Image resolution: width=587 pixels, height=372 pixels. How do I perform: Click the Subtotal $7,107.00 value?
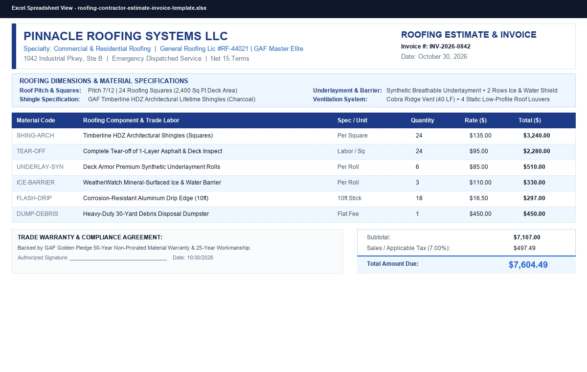pyautogui.click(x=527, y=237)
